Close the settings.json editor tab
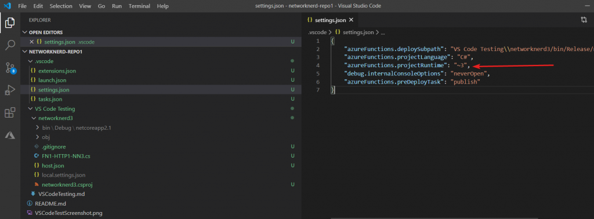The image size is (594, 219). [351, 20]
